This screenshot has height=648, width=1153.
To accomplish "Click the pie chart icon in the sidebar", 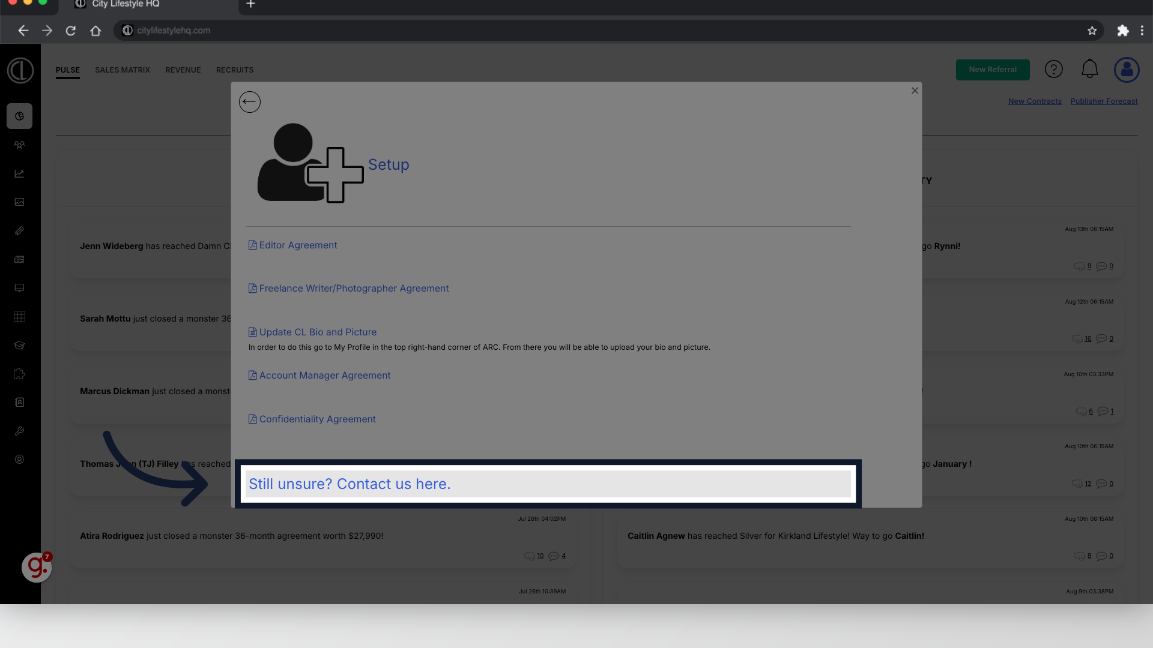I will click(19, 116).
